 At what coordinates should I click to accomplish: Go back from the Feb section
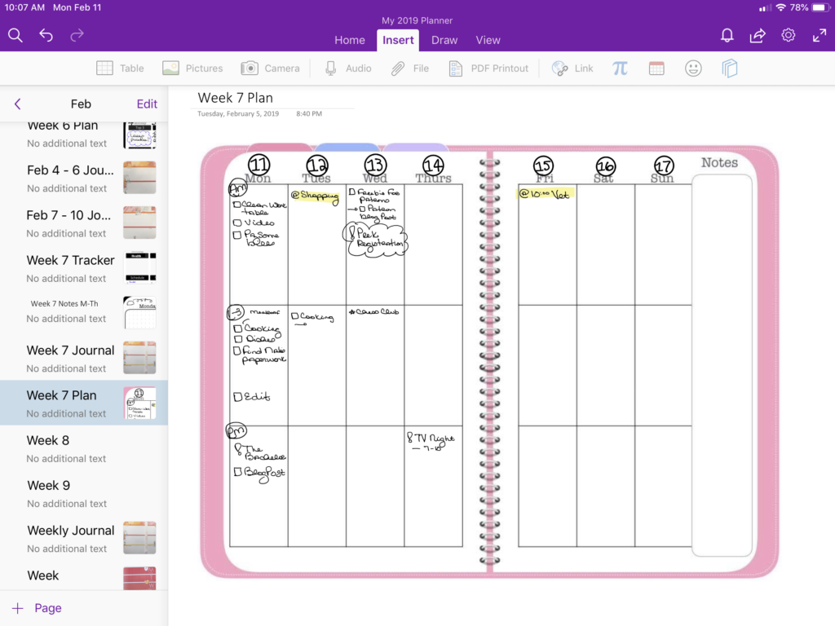[17, 104]
